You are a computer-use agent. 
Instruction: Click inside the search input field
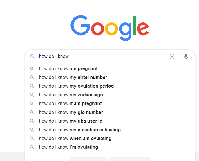[x=116, y=56]
